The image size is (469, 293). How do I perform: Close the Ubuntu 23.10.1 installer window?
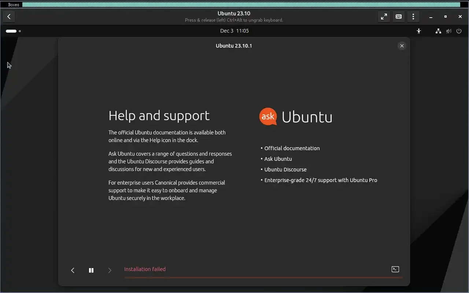click(x=402, y=46)
